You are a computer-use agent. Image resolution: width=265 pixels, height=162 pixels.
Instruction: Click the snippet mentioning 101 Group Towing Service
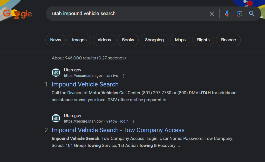pyautogui.click(x=142, y=142)
